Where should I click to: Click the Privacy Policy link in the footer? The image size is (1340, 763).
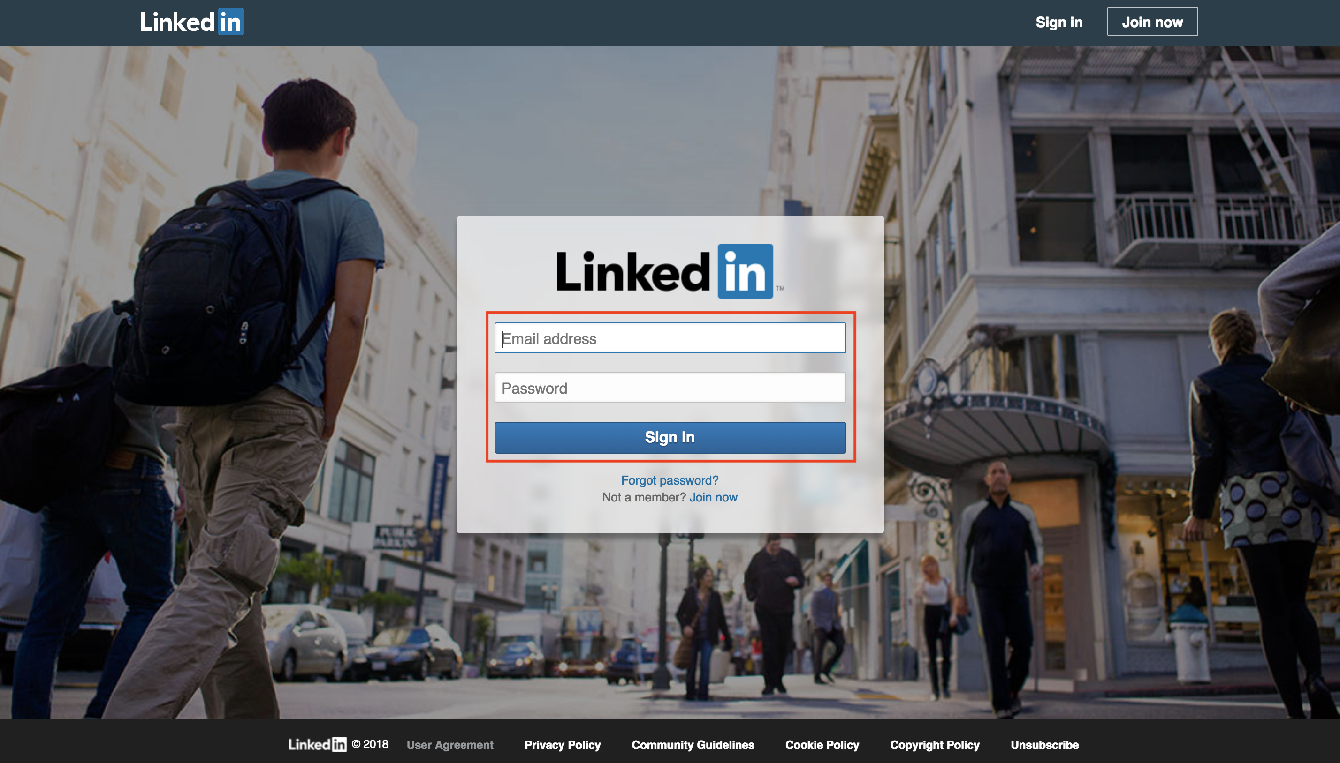[x=563, y=745]
